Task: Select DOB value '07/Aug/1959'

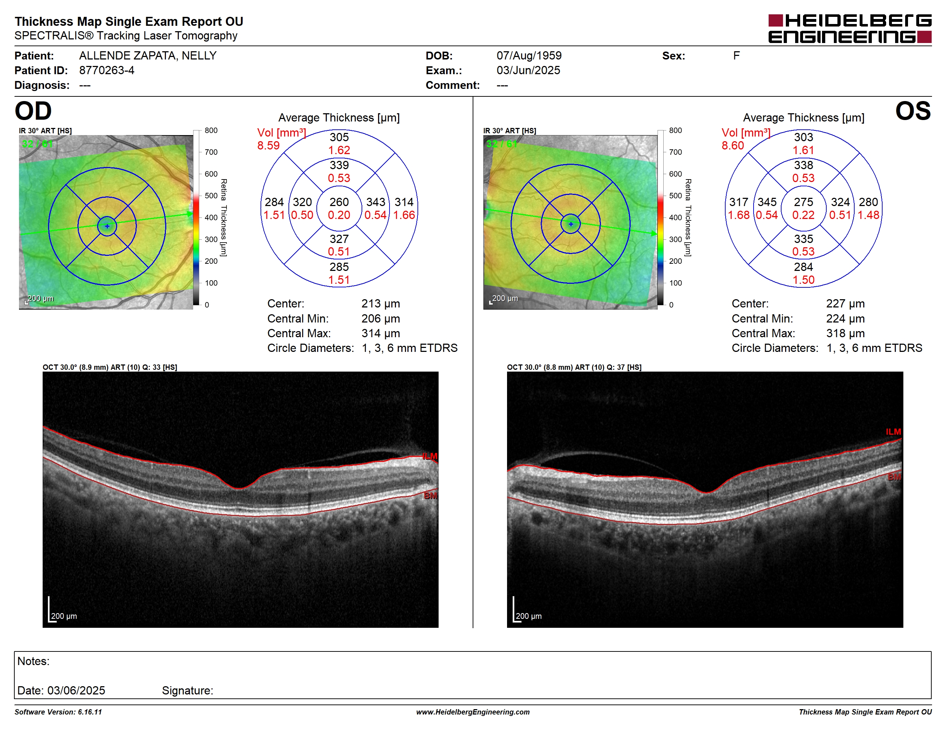Action: (529, 56)
